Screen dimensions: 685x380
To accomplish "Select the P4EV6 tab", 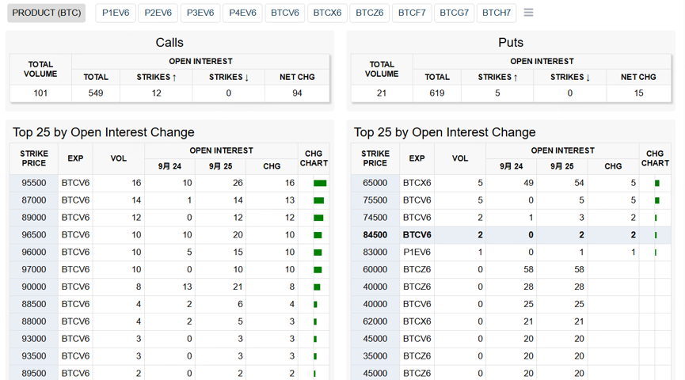I will click(242, 13).
